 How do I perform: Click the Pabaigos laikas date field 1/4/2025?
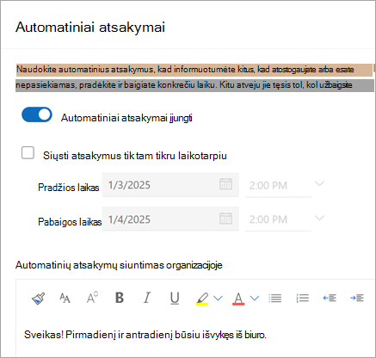click(x=170, y=219)
